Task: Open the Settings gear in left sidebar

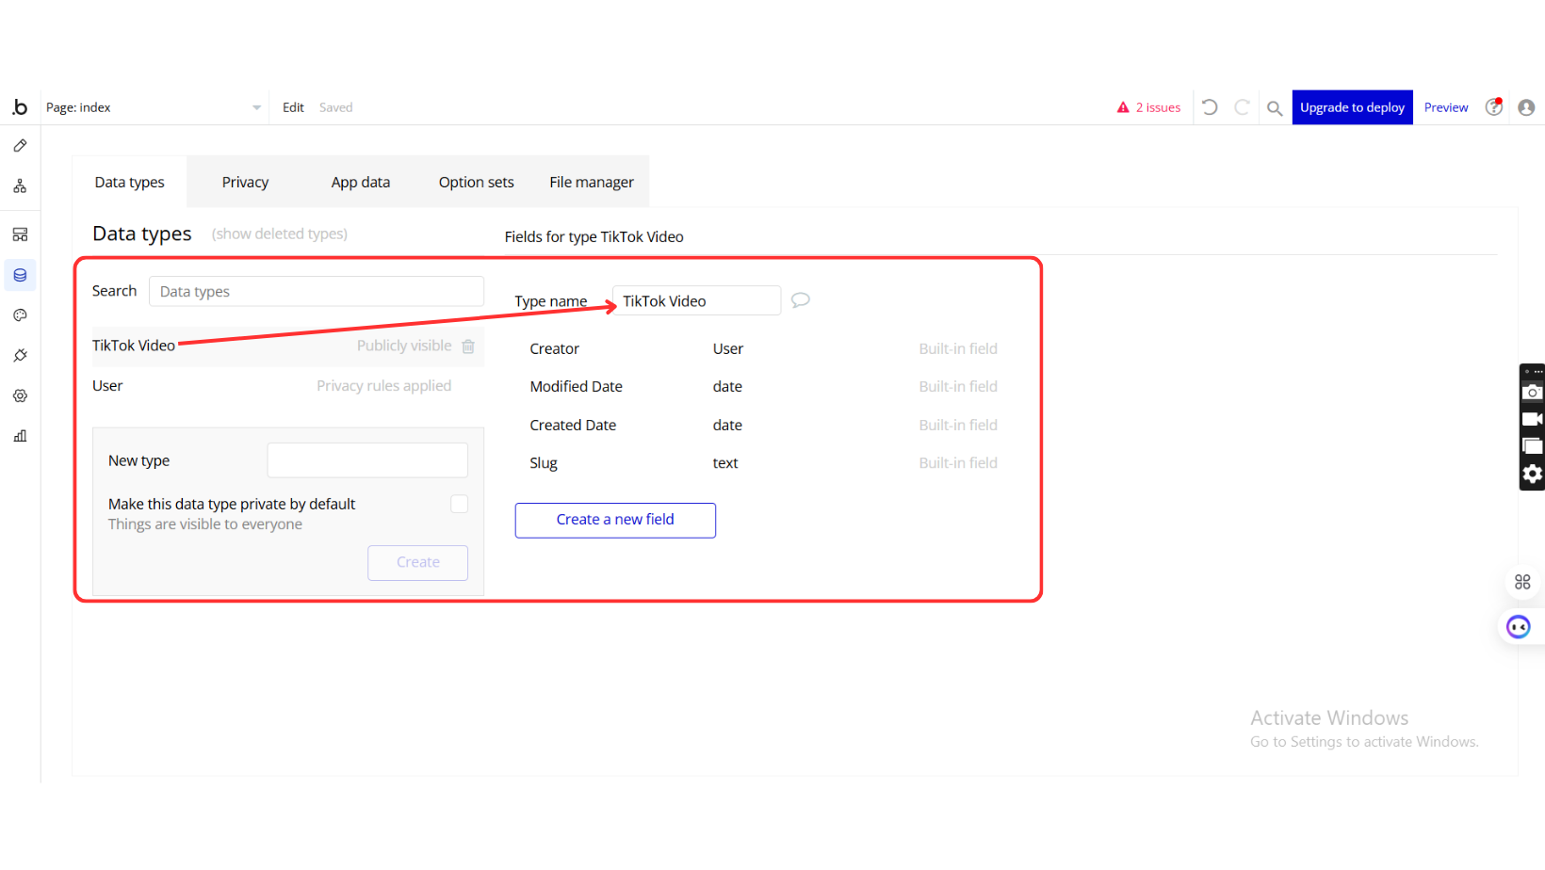Action: (20, 396)
